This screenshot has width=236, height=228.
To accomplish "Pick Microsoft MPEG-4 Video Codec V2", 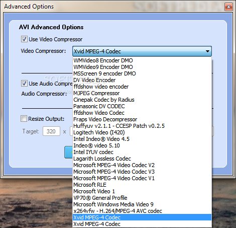I will coord(142,165).
